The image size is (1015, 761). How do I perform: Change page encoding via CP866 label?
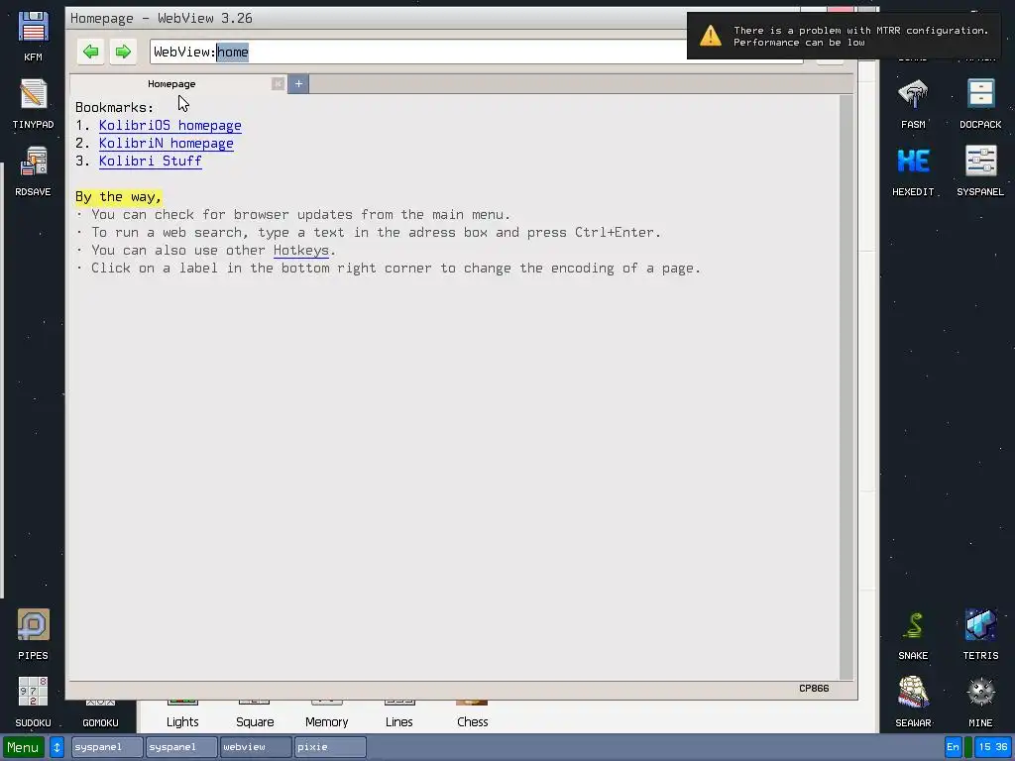point(814,689)
